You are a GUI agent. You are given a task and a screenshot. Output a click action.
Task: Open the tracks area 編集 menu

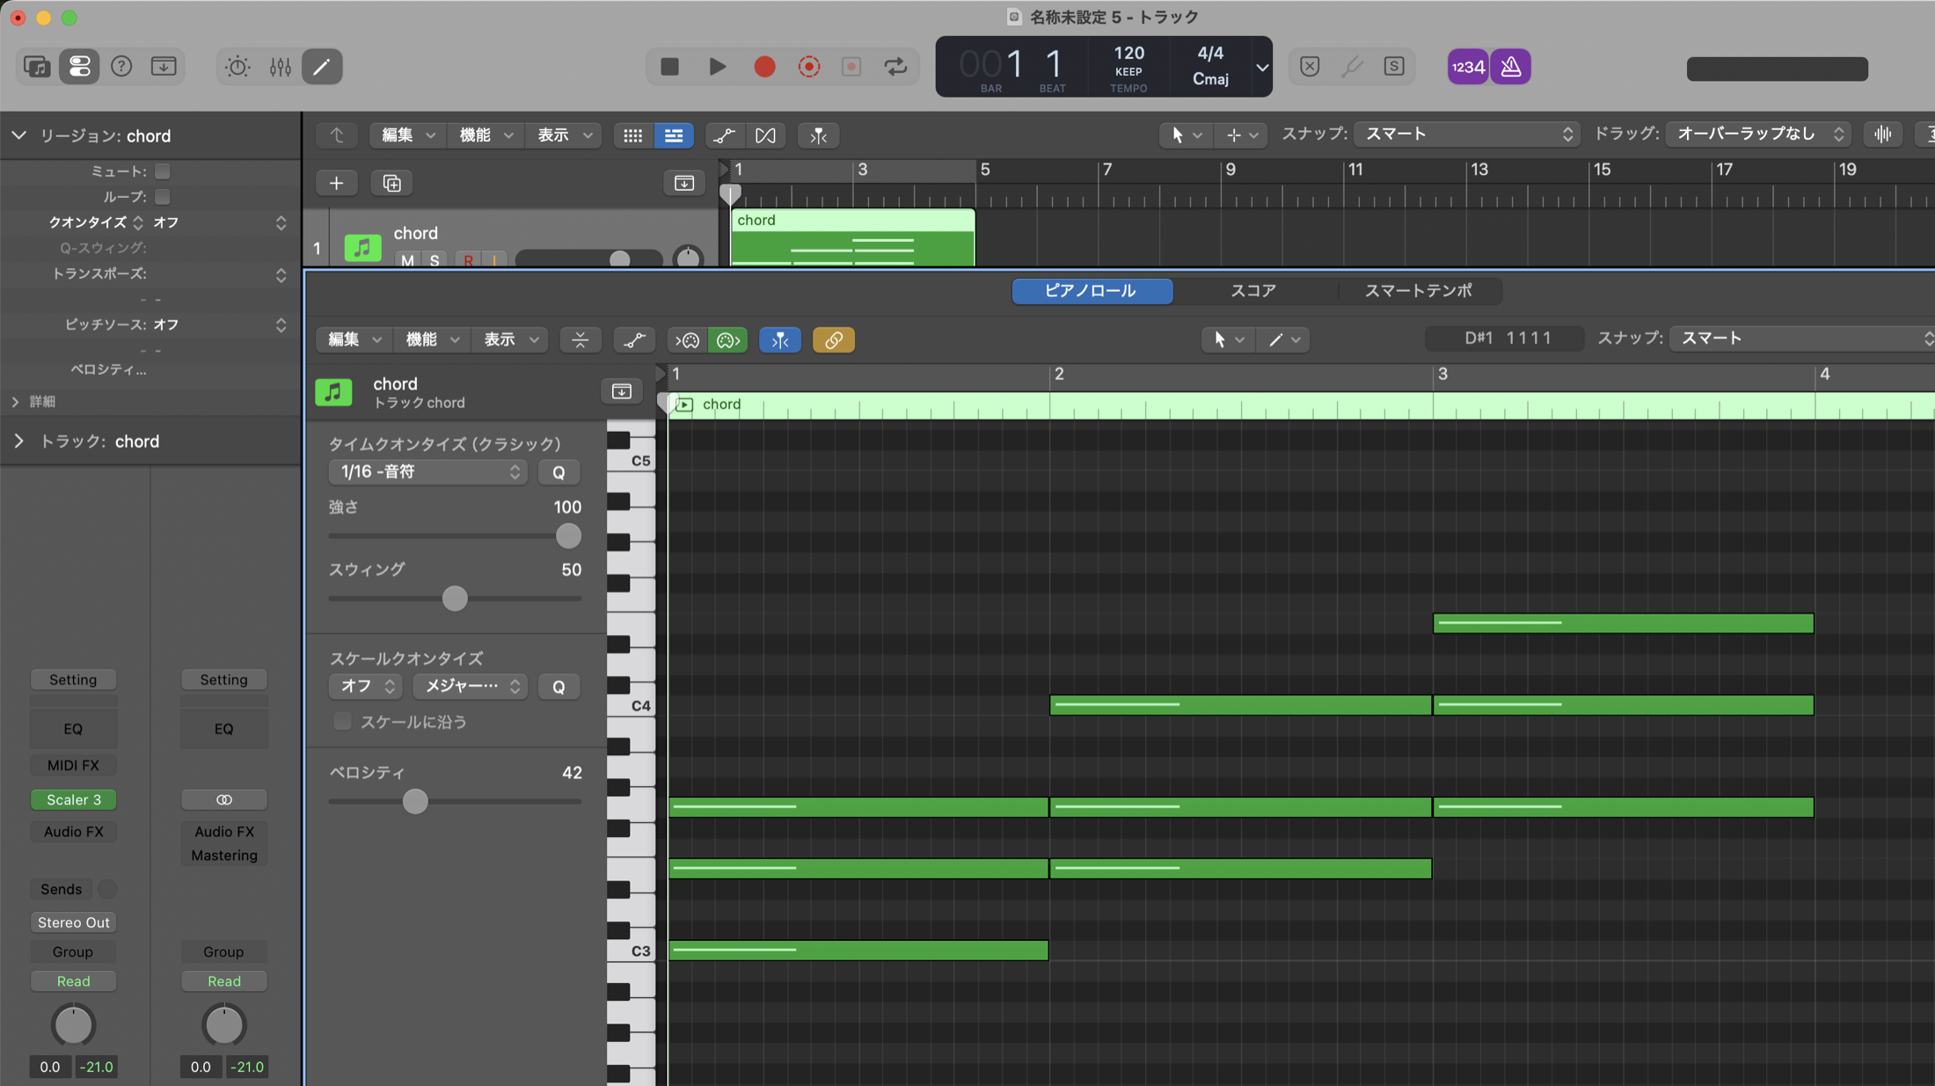406,135
